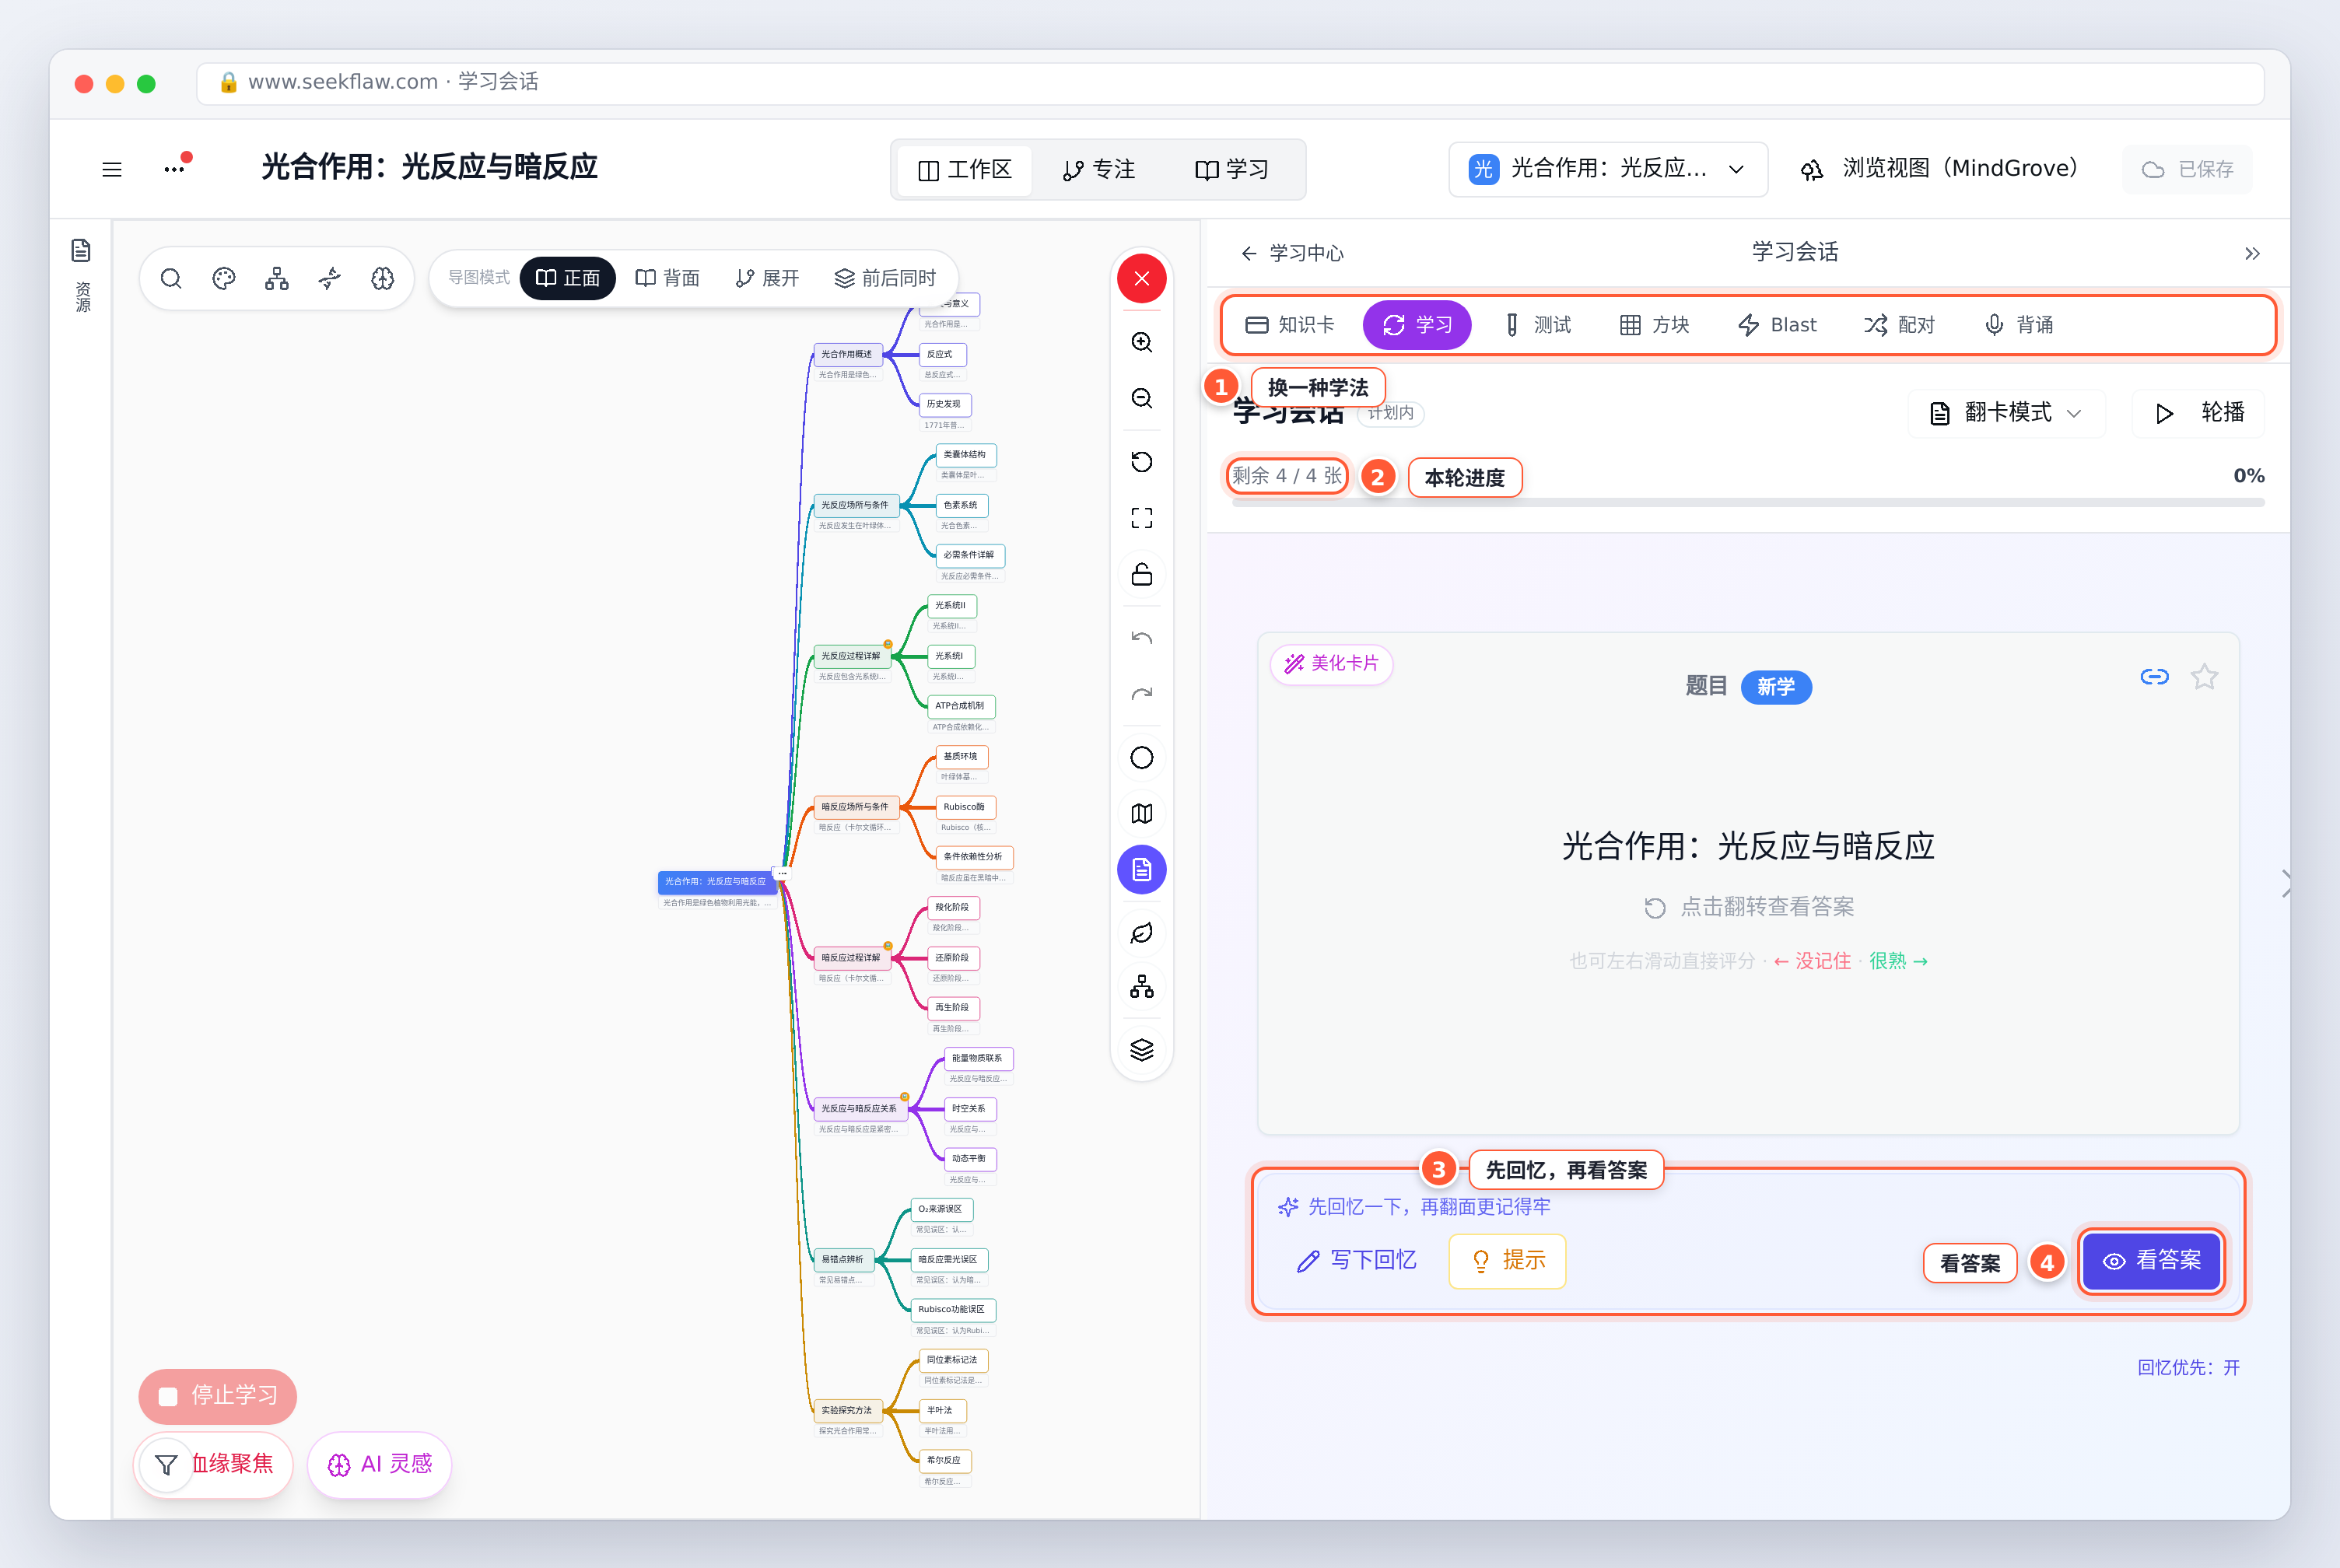Click the purple document icon button

[x=1142, y=870]
